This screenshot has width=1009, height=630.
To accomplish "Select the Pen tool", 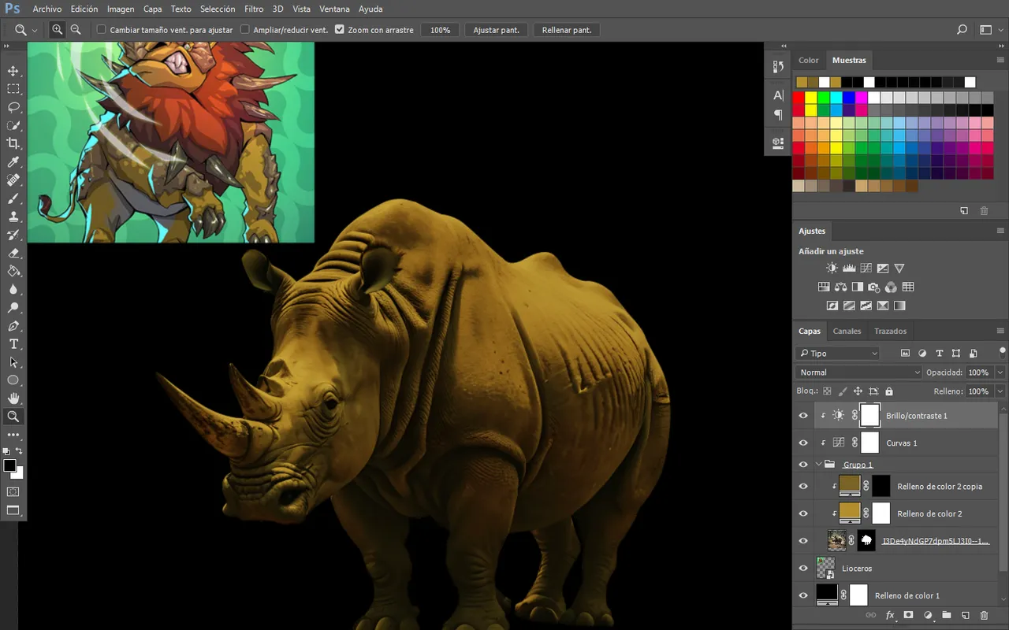I will click(13, 326).
